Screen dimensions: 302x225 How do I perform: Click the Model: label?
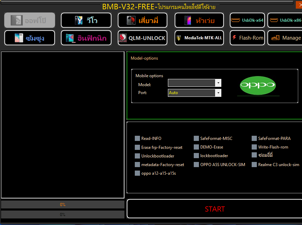(145, 85)
